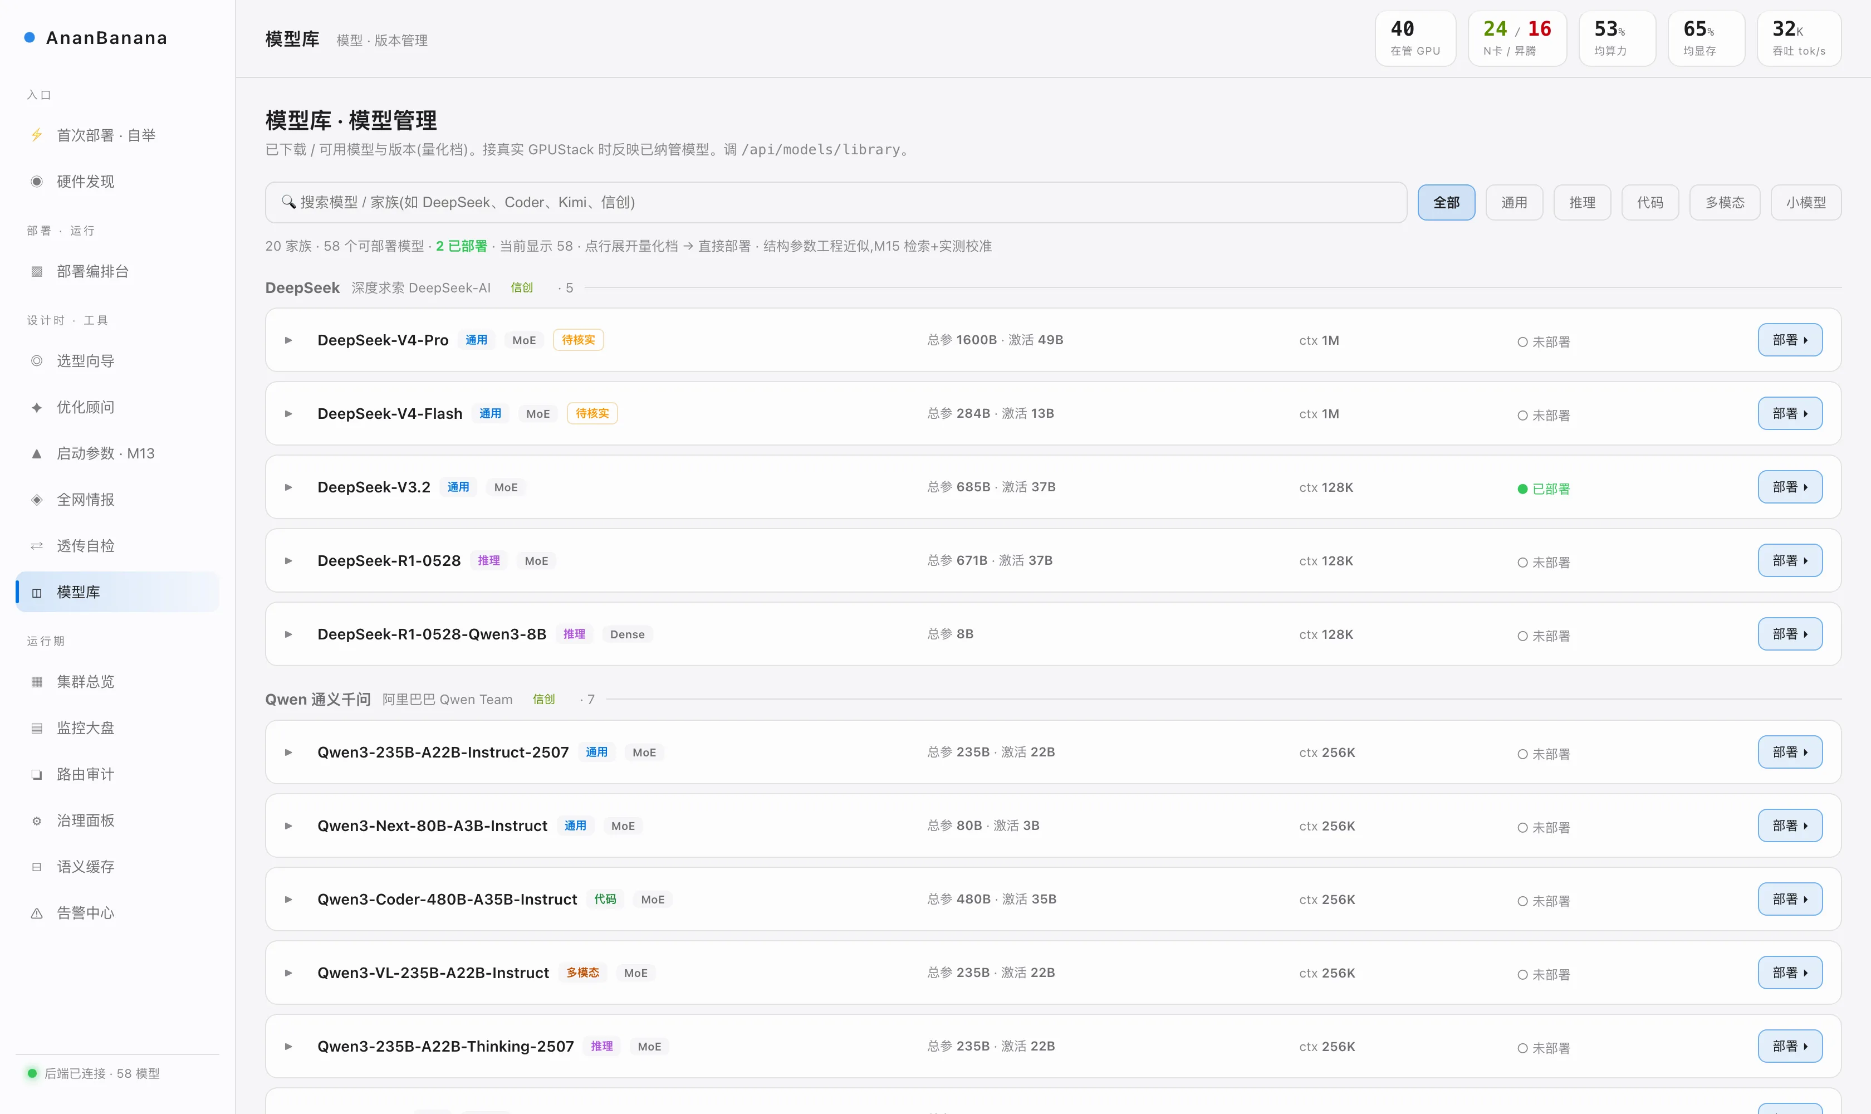This screenshot has height=1114, width=1871.
Task: Click the 治理面板 gear icon
Action: [36, 820]
